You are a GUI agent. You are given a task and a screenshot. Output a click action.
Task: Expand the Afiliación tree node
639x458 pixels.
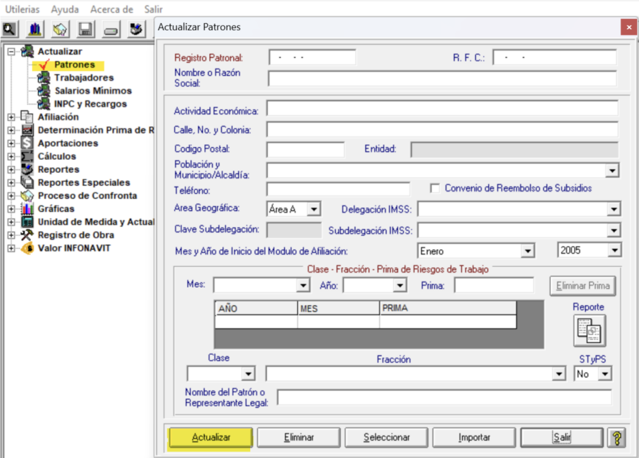click(x=11, y=117)
